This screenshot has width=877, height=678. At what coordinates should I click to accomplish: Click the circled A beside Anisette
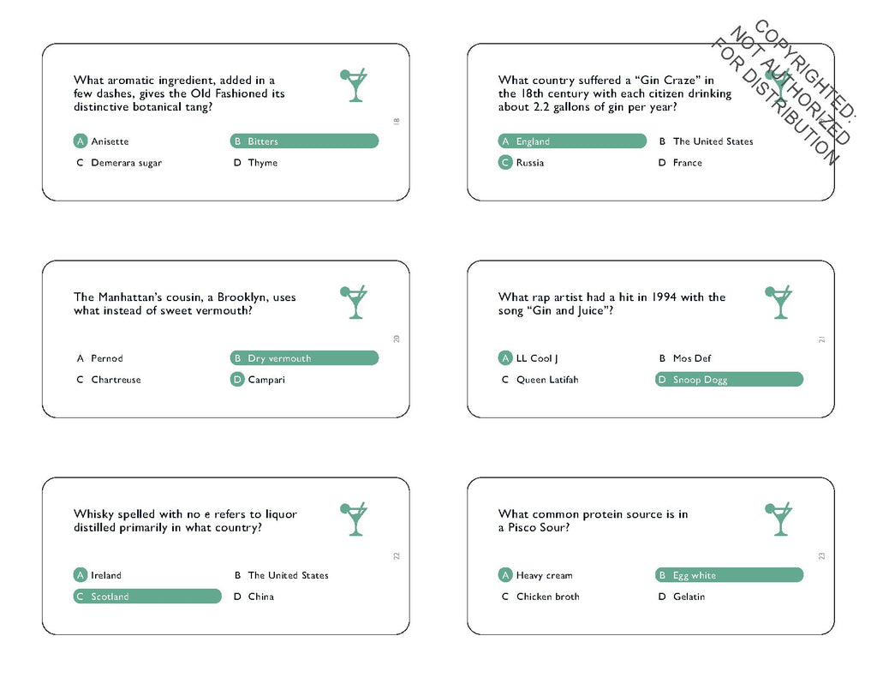click(x=81, y=141)
